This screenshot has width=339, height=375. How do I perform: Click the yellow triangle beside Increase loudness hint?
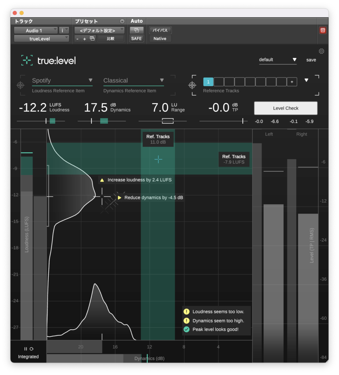[x=102, y=180]
